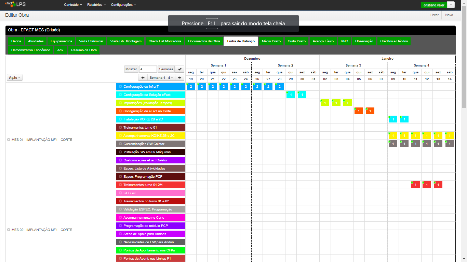Click plus icon beside Configuração da Solução eFact
The height and width of the screenshot is (262, 467).
[120, 95]
